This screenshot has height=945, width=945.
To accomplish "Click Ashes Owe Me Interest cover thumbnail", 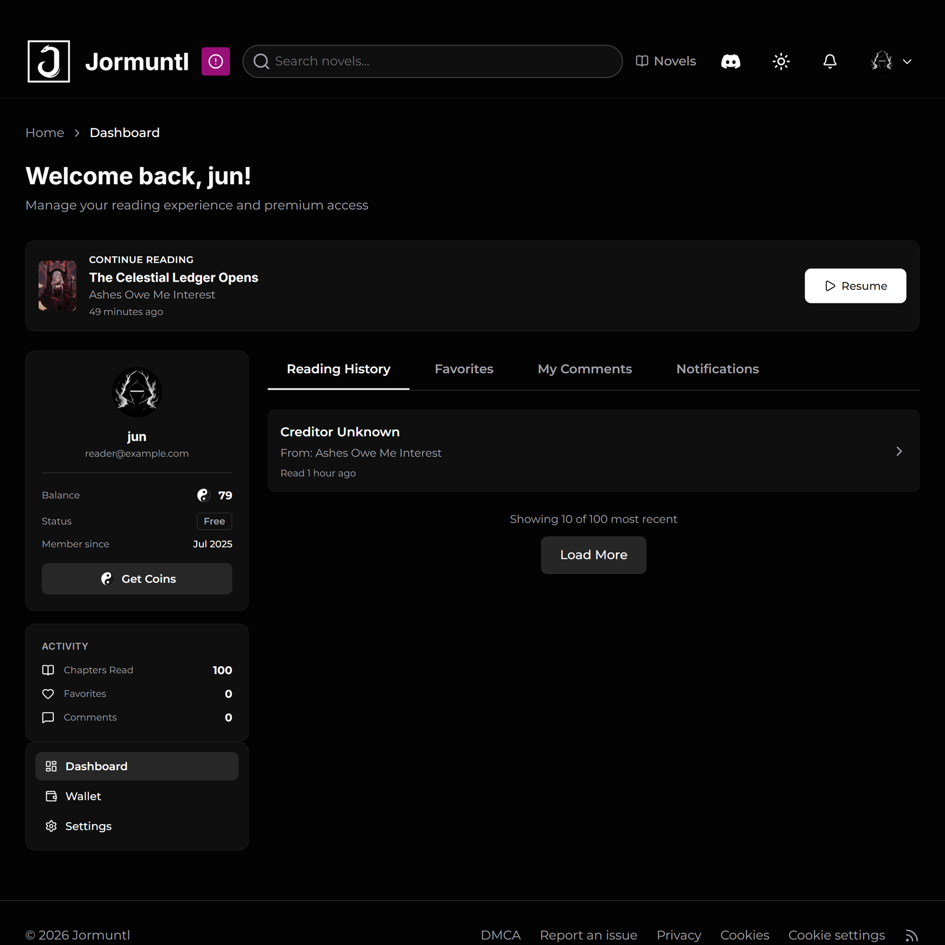I will point(57,286).
